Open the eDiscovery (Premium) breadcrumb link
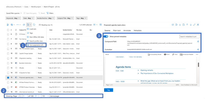The height and width of the screenshot is (101, 205). coord(14,7)
